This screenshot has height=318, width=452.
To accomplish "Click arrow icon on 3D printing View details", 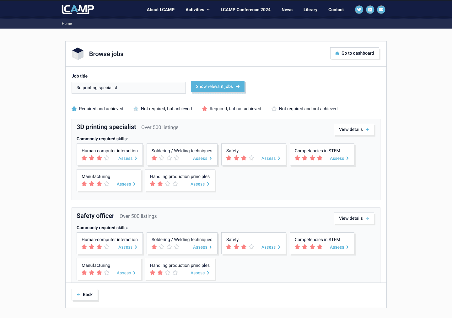I will pyautogui.click(x=367, y=129).
